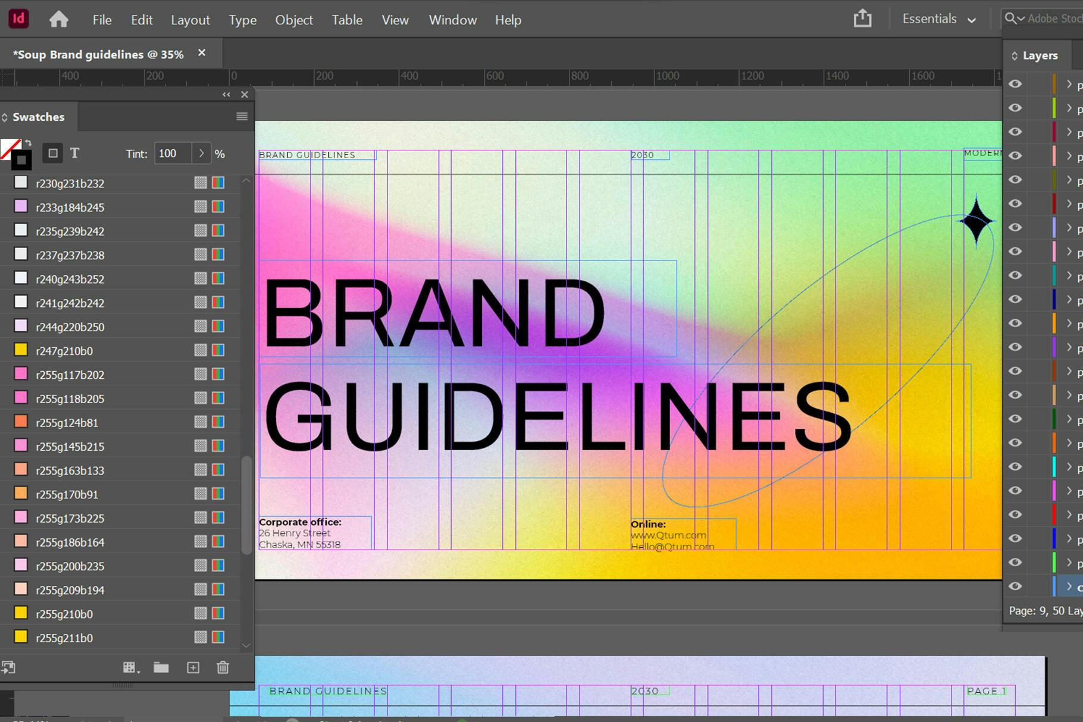Open the Swatches panel hamburger menu

click(242, 117)
